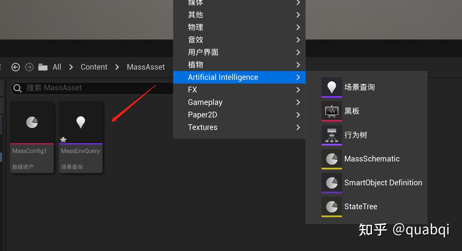Expand the Gameplay submenu arrow
The width and height of the screenshot is (462, 251).
tap(298, 102)
